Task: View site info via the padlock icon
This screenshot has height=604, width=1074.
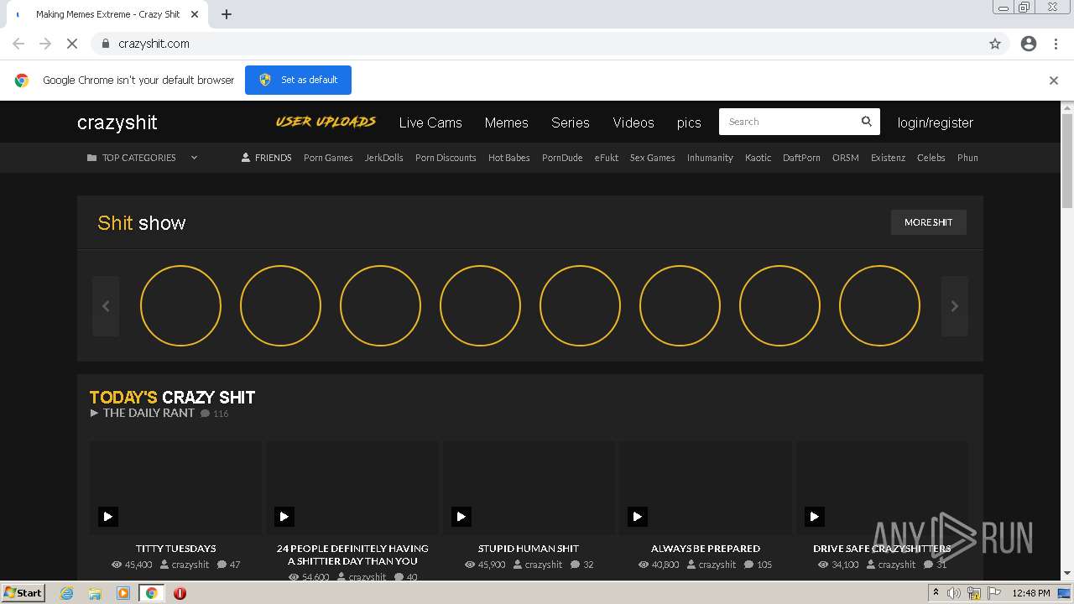Action: pyautogui.click(x=105, y=44)
